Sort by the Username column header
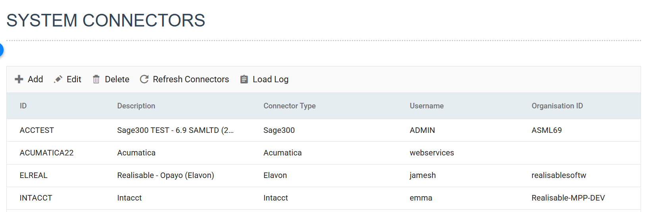647x212 pixels. click(x=426, y=106)
